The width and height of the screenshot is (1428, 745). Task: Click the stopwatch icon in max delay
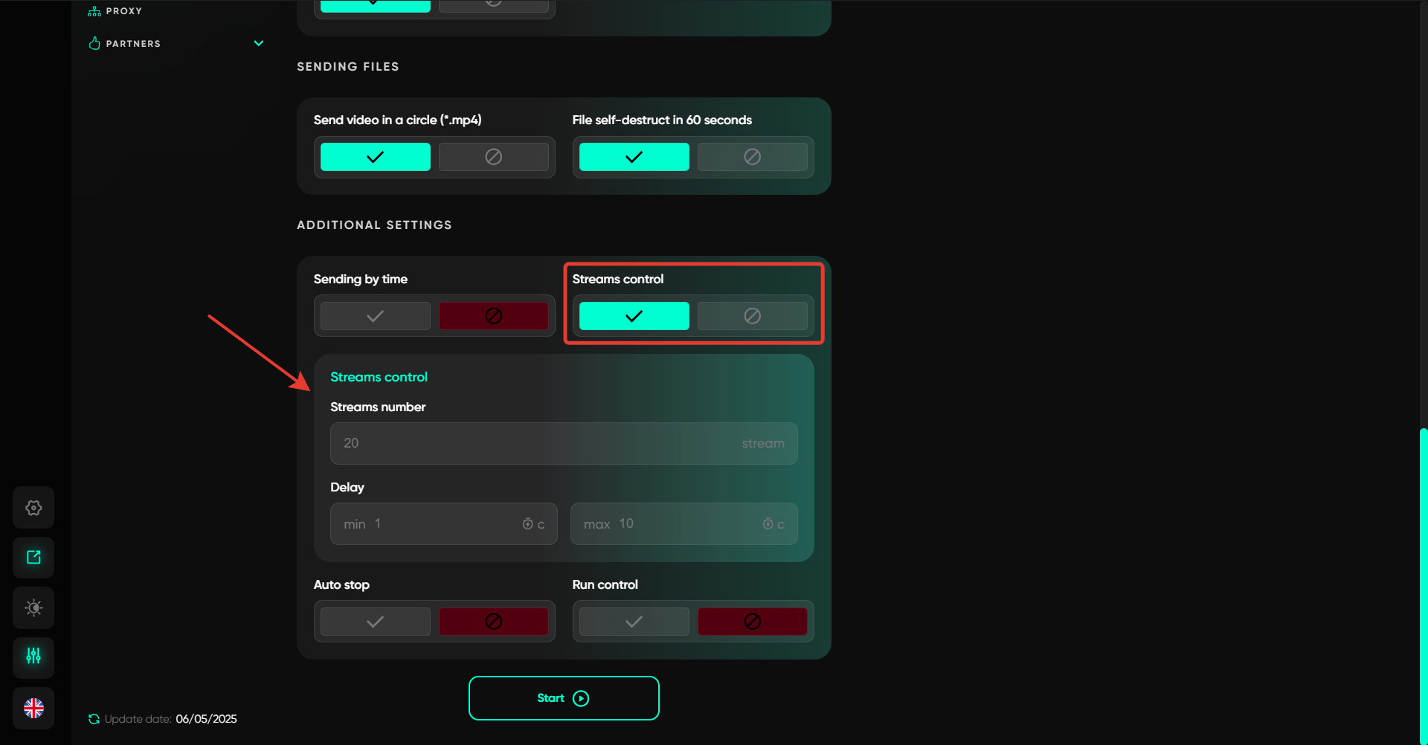pos(768,524)
